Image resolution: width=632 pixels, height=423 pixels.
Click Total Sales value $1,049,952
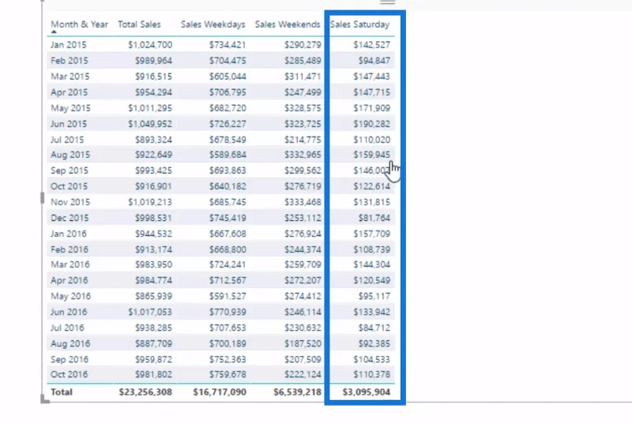click(150, 124)
